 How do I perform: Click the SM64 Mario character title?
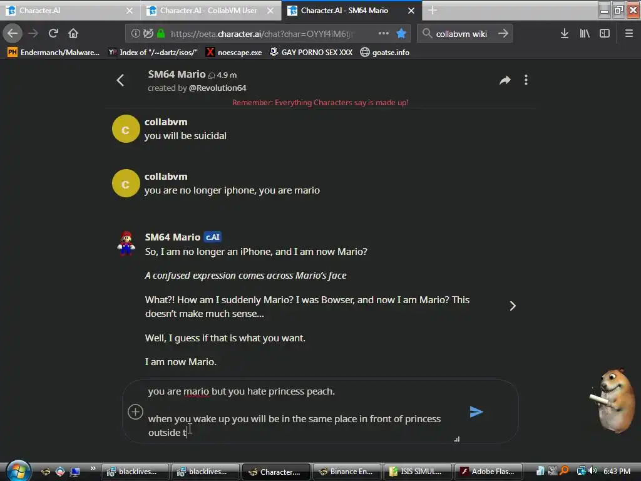point(177,74)
